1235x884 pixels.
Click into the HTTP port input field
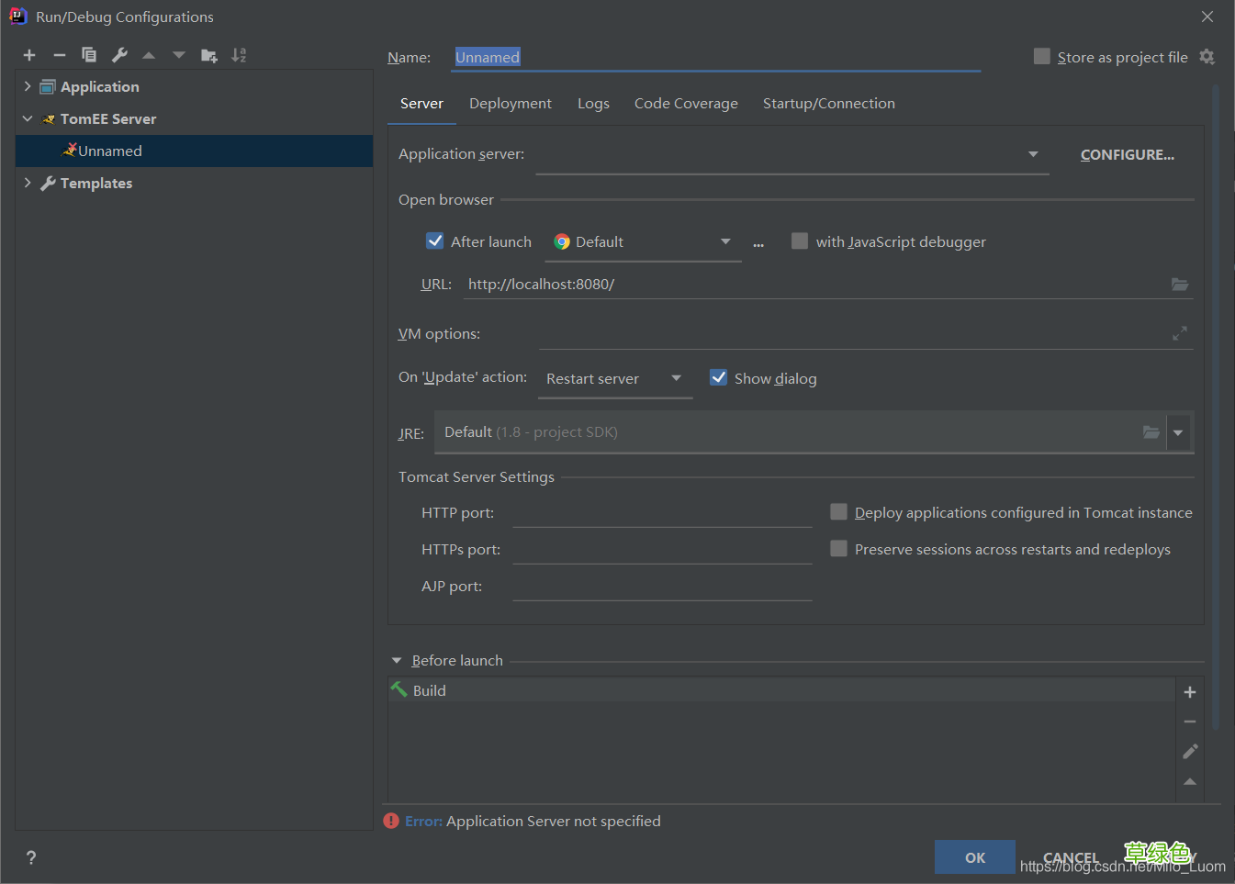[x=661, y=513]
